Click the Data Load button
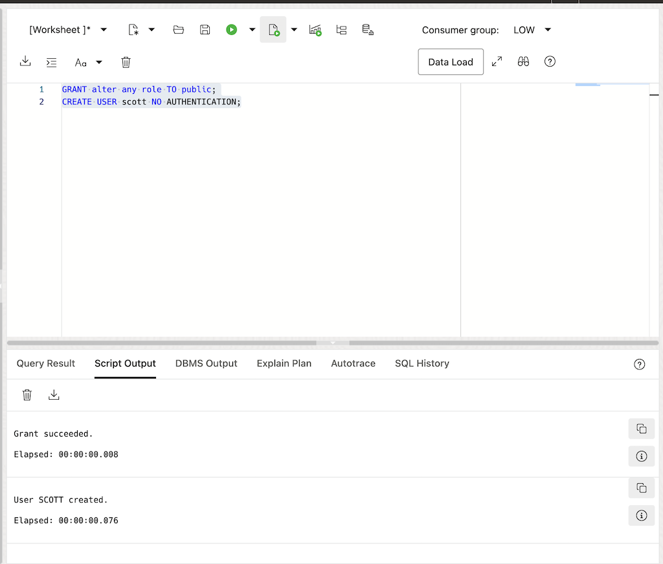This screenshot has width=663, height=564. (x=451, y=61)
